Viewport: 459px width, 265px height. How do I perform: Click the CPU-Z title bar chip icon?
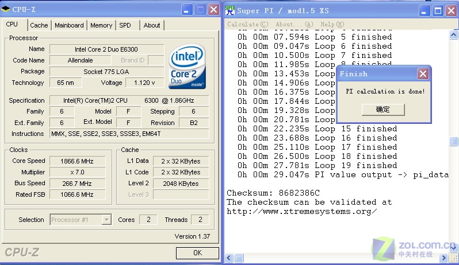[x=6, y=9]
